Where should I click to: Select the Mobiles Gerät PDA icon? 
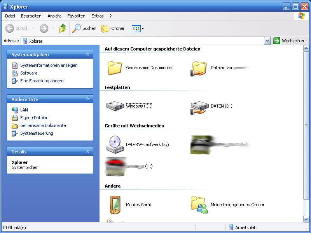[115, 205]
